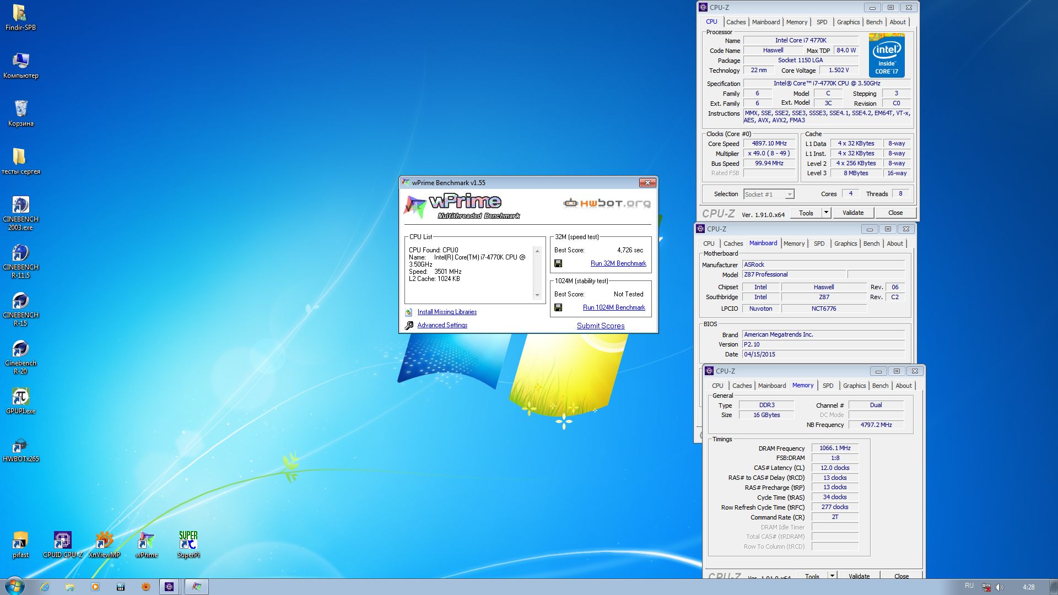The height and width of the screenshot is (595, 1058).
Task: Click Tools button in top CPU-Z window
Action: click(806, 213)
